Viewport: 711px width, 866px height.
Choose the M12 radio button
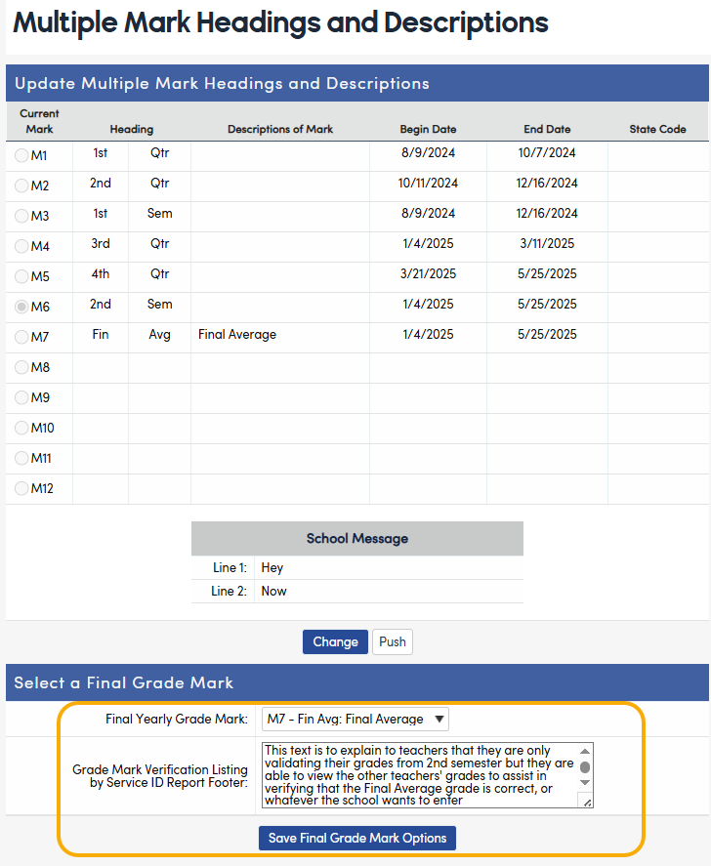[21, 488]
